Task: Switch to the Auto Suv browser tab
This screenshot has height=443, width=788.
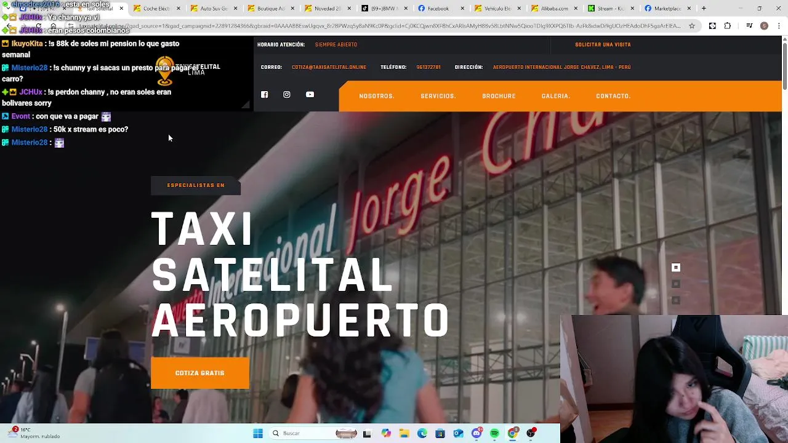Action: coord(212,9)
